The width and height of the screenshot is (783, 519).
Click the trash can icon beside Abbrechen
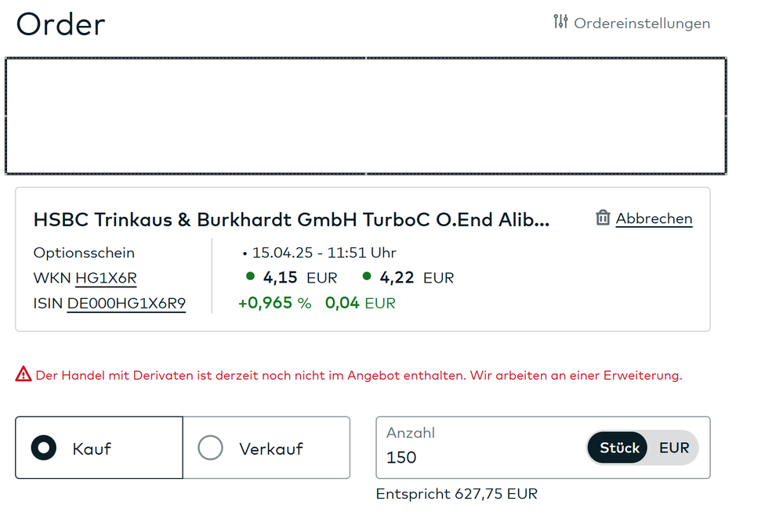603,218
